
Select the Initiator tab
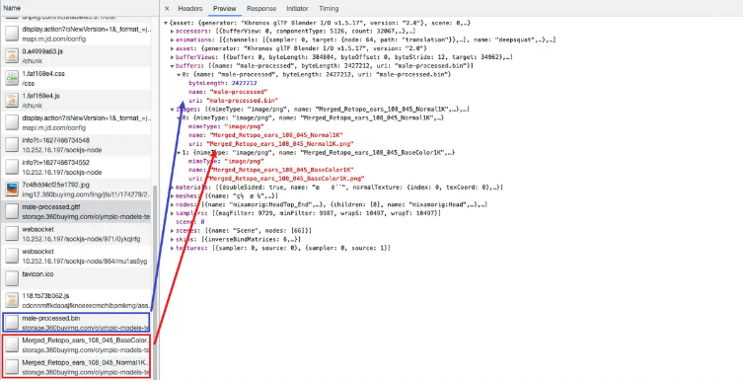click(x=297, y=9)
